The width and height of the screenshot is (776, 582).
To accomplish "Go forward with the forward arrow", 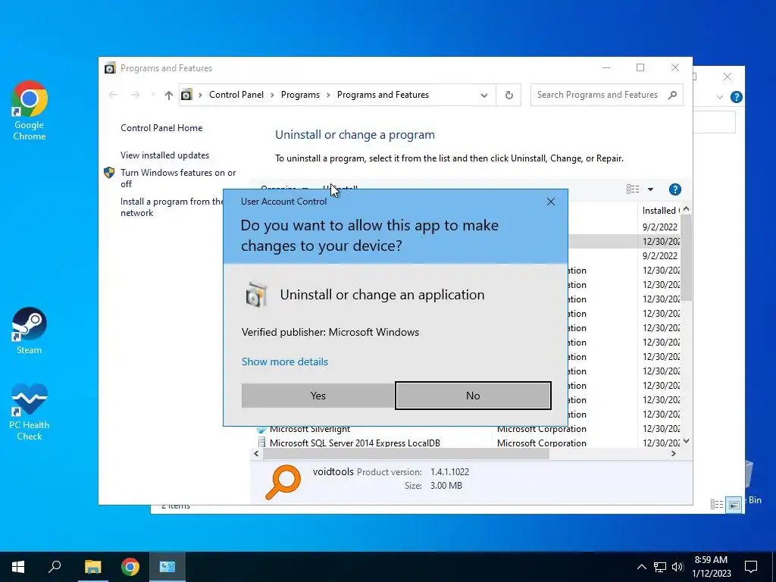I will [135, 95].
